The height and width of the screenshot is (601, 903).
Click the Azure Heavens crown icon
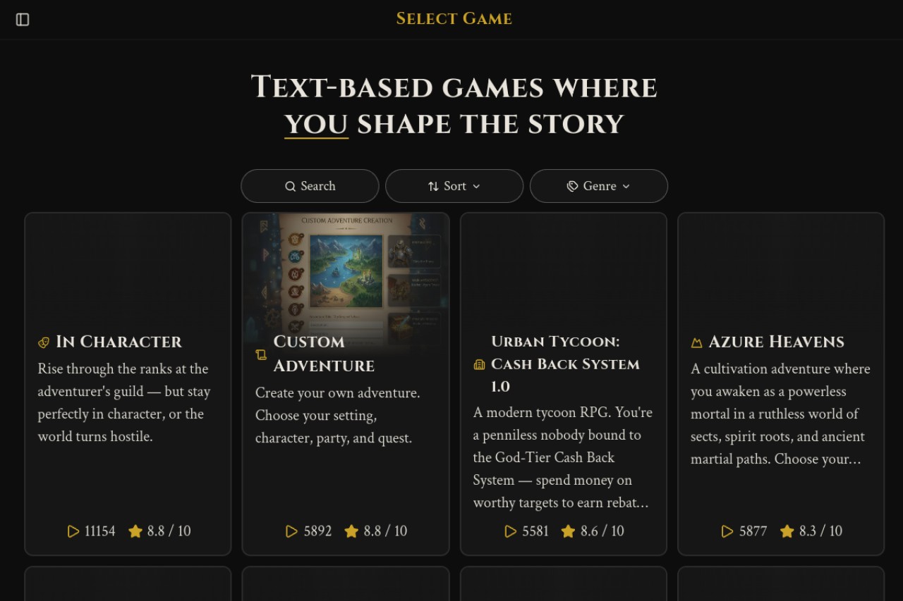[x=697, y=342]
